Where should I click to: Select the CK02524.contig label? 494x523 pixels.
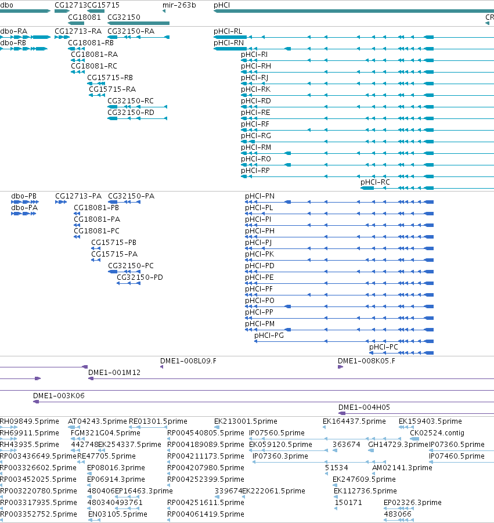tap(437, 433)
